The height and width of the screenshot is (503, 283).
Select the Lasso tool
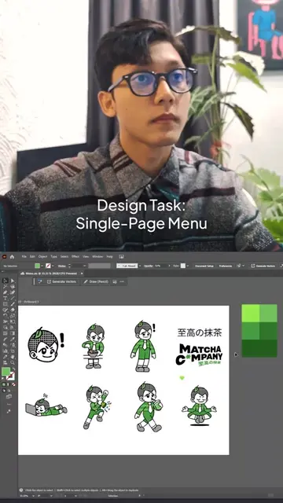click(x=13, y=286)
